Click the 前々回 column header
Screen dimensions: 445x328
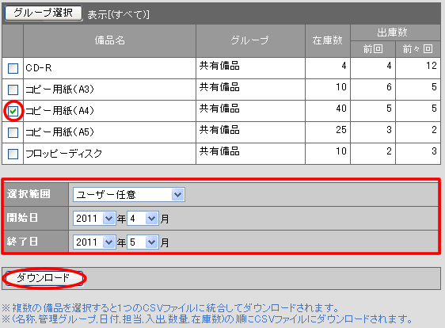coord(418,49)
